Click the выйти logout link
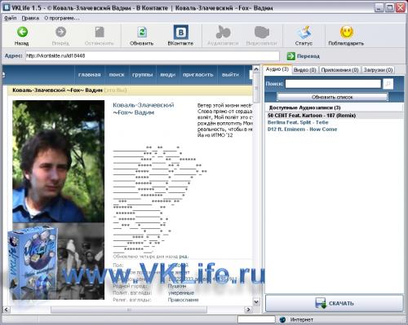 (230, 75)
